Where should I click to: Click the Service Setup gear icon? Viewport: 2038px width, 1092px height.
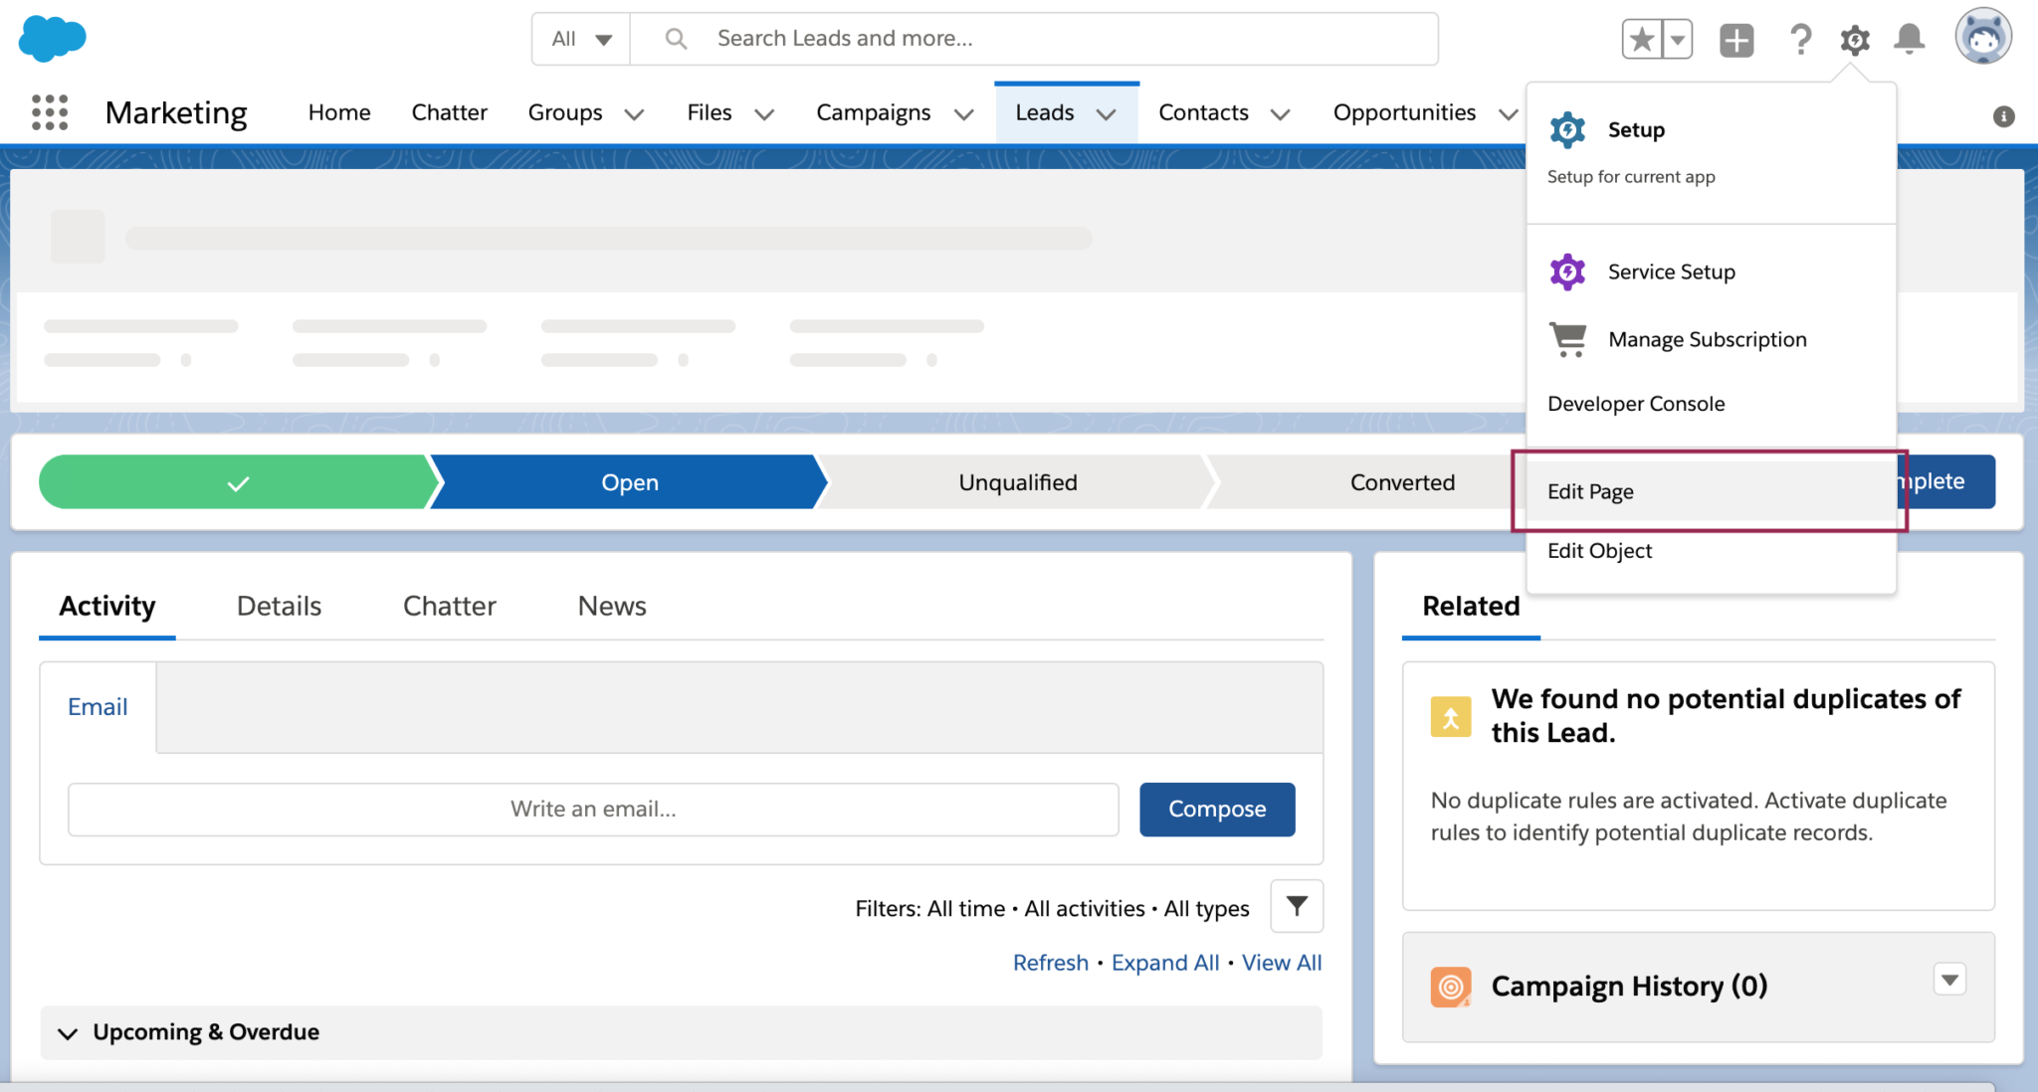(x=1567, y=271)
